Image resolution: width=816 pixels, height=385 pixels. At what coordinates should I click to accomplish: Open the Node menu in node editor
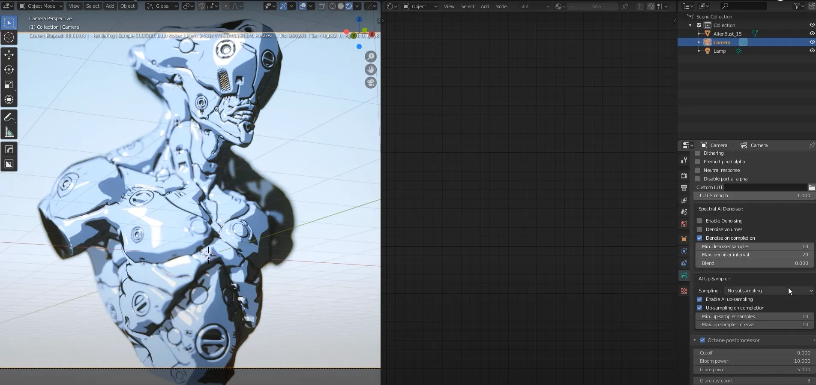point(501,6)
